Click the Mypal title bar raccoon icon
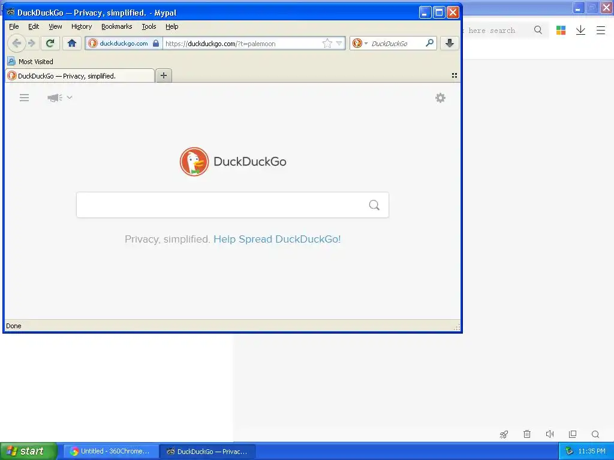The image size is (614, 460). pyautogui.click(x=11, y=13)
